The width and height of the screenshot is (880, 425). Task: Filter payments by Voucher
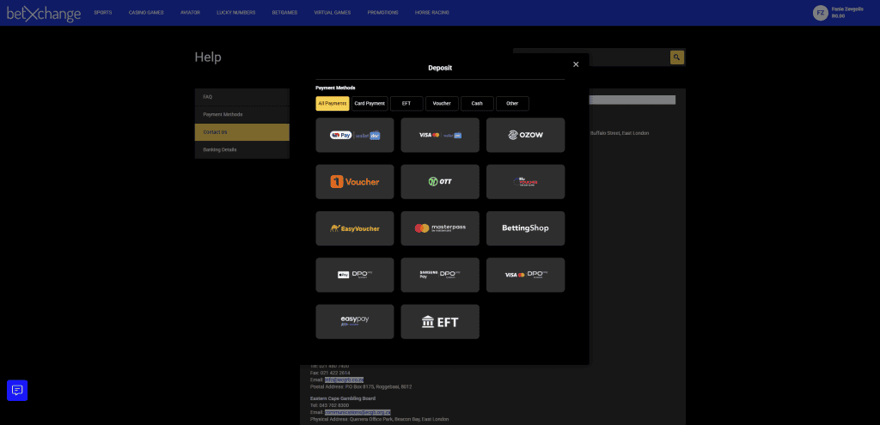pos(442,104)
